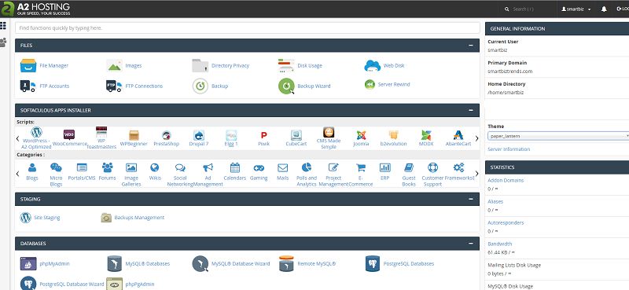Open the Images tool icon
This screenshot has width=629, height=290.
(114, 65)
